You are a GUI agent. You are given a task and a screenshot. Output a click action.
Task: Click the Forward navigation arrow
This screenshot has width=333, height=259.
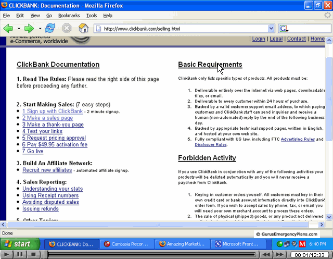[29, 28]
